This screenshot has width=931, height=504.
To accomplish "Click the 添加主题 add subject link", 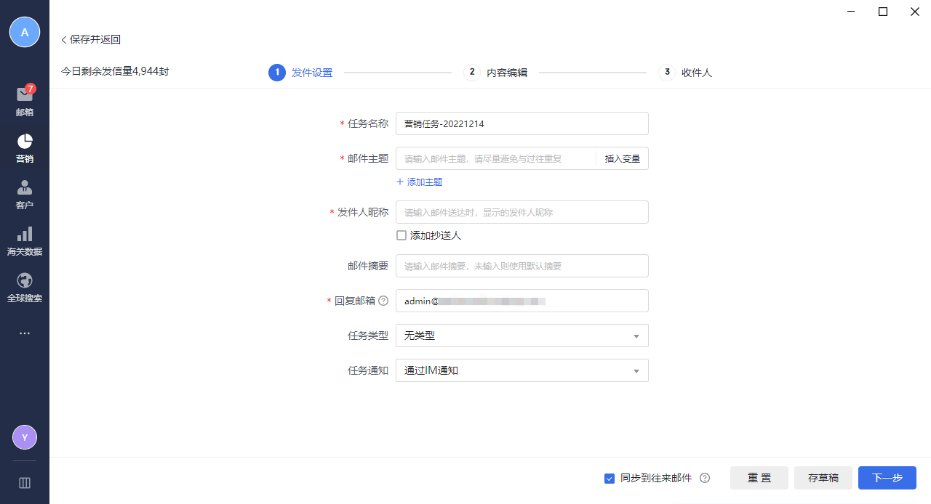I will [x=420, y=182].
